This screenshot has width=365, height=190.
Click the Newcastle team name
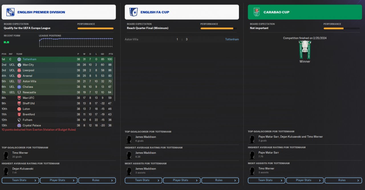[x=29, y=92]
